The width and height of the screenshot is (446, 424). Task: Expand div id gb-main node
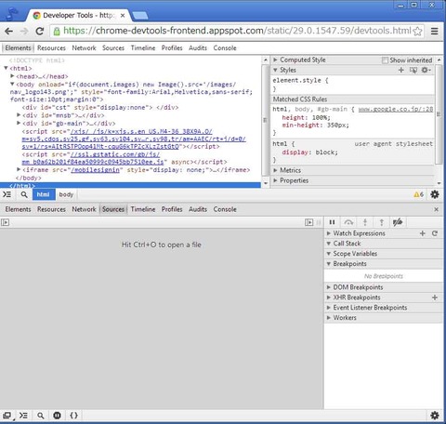coord(19,123)
